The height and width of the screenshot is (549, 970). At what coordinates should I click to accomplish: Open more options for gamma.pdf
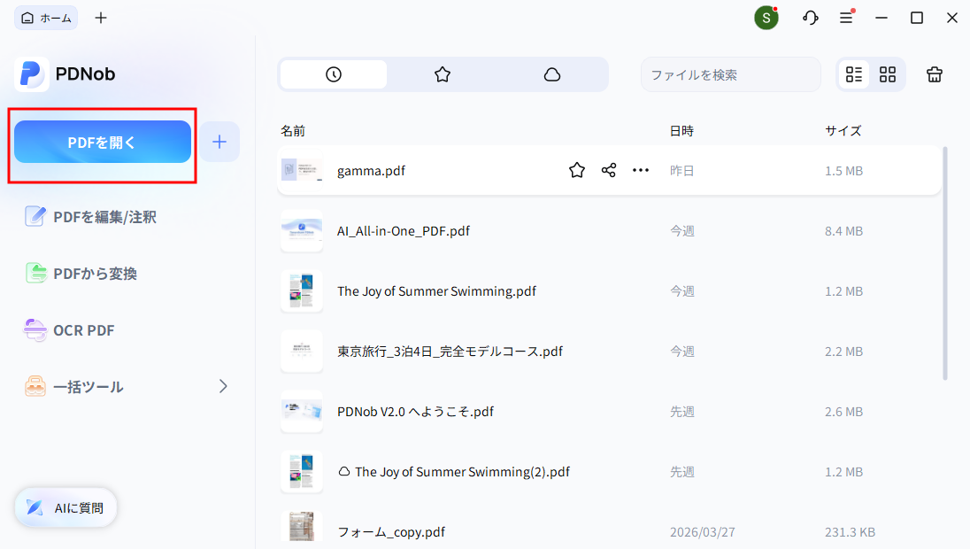point(640,170)
